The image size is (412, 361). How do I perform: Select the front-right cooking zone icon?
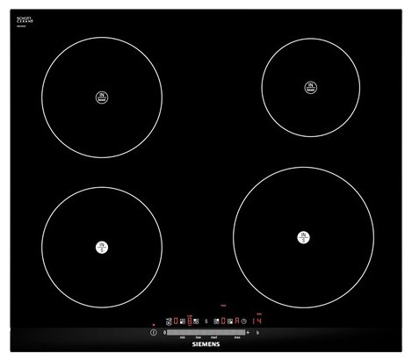[230, 321]
